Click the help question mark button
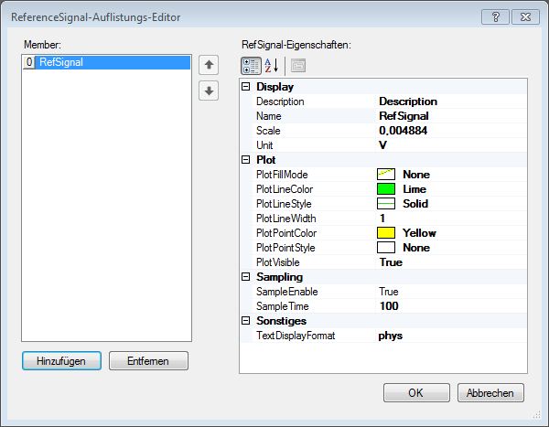Screen dimensions: 549x427 coord(496,16)
